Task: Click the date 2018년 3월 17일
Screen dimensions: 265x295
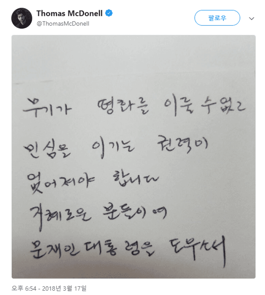Action: (64, 288)
